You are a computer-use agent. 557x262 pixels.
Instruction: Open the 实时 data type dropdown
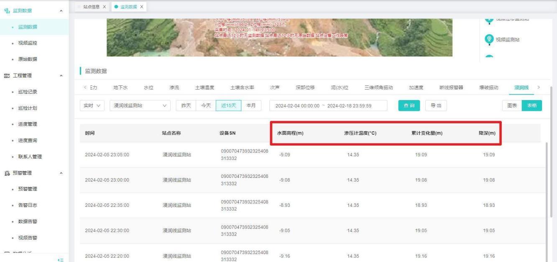pos(92,106)
